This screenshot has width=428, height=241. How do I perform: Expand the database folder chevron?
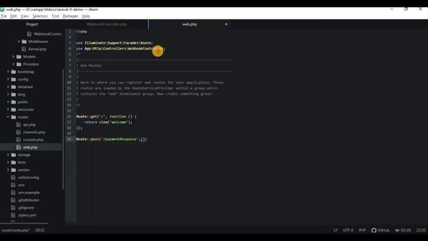point(8,87)
